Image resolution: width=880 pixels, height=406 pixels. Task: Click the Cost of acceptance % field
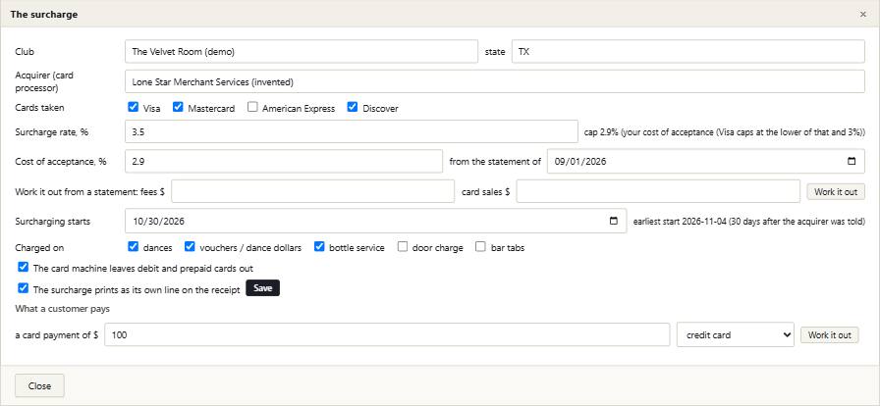(284, 161)
